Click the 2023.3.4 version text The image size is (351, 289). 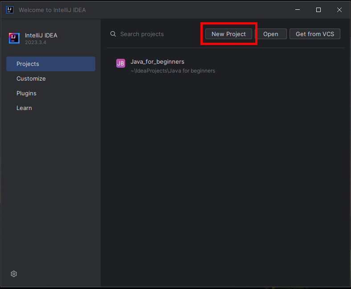(36, 43)
